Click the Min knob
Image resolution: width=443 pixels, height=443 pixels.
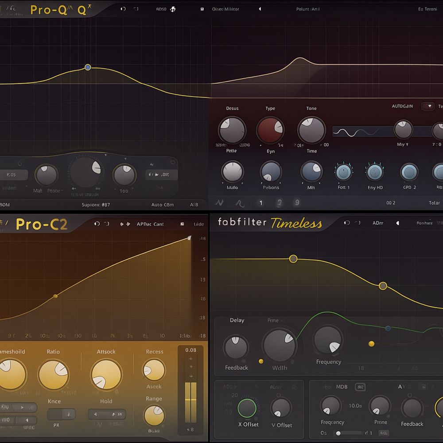tap(311, 171)
